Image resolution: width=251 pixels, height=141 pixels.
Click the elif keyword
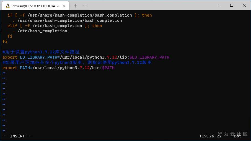12,26
